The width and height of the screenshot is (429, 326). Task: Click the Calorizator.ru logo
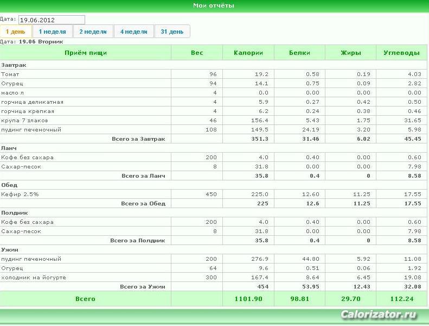coord(379,314)
